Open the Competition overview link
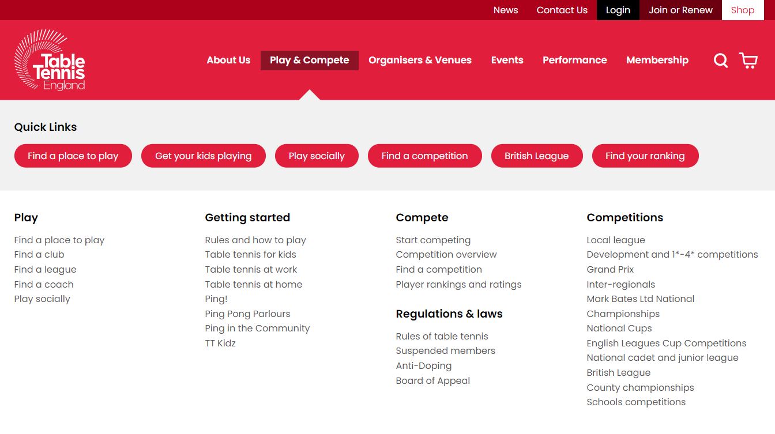 coord(446,254)
